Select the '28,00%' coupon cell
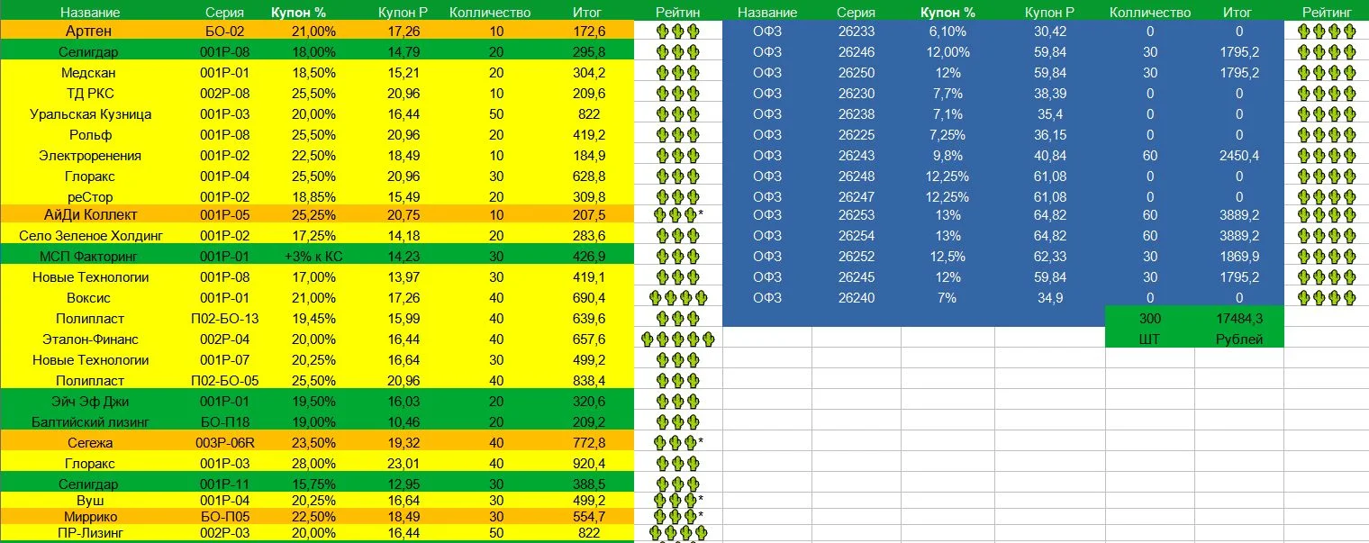This screenshot has height=543, width=1369. click(313, 464)
